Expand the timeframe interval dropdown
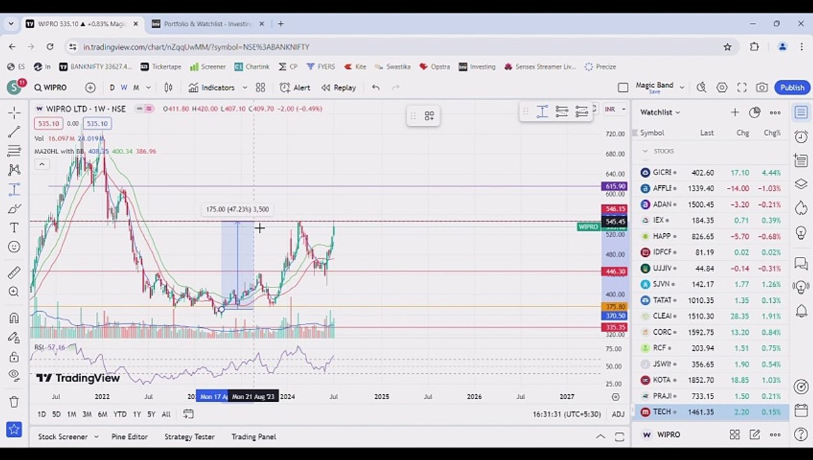 tap(148, 88)
